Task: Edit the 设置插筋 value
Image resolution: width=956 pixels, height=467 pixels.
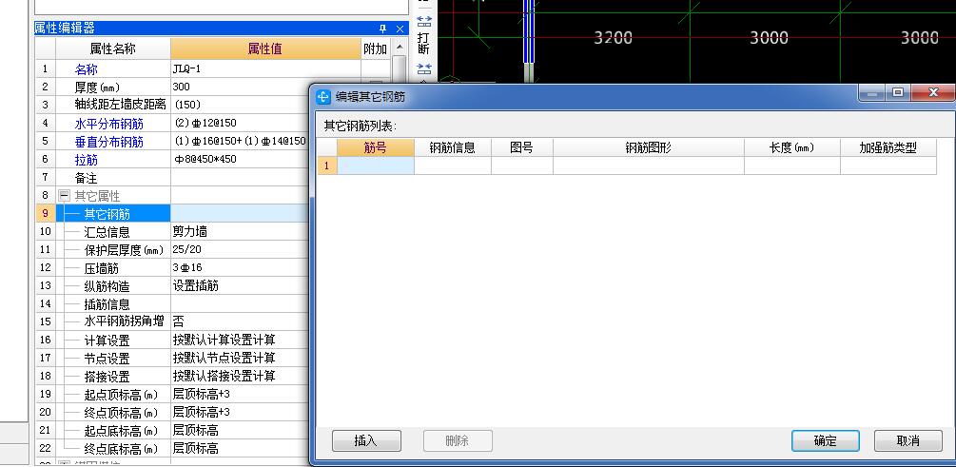Action: (241, 286)
